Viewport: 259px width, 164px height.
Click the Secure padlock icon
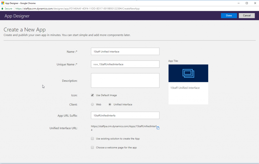click(2, 9)
